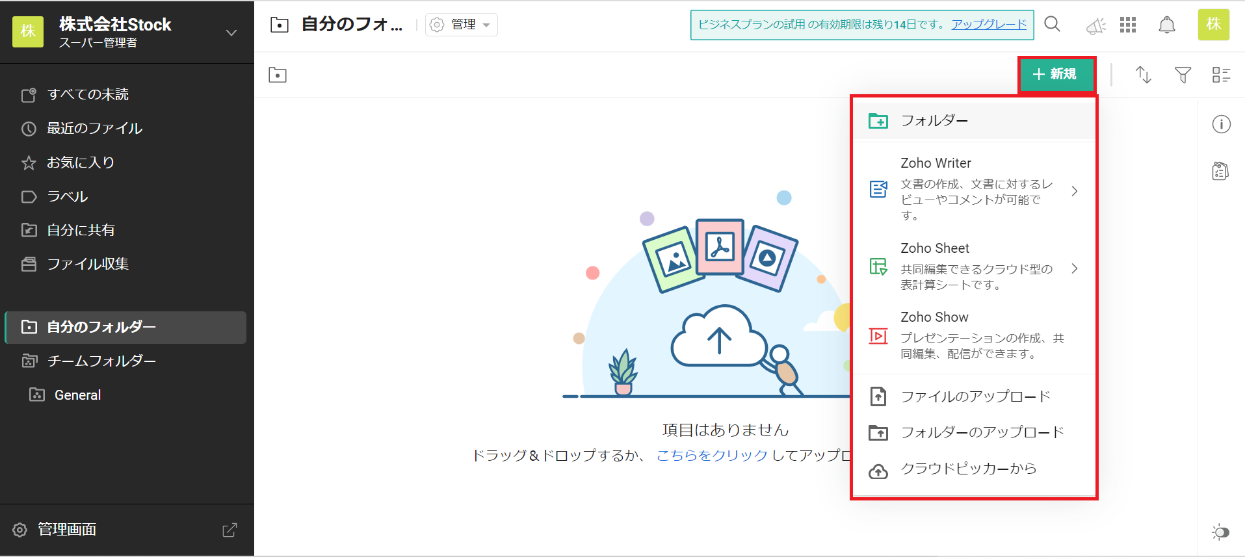Click the search magnifier icon
The width and height of the screenshot is (1245, 557).
1052,25
